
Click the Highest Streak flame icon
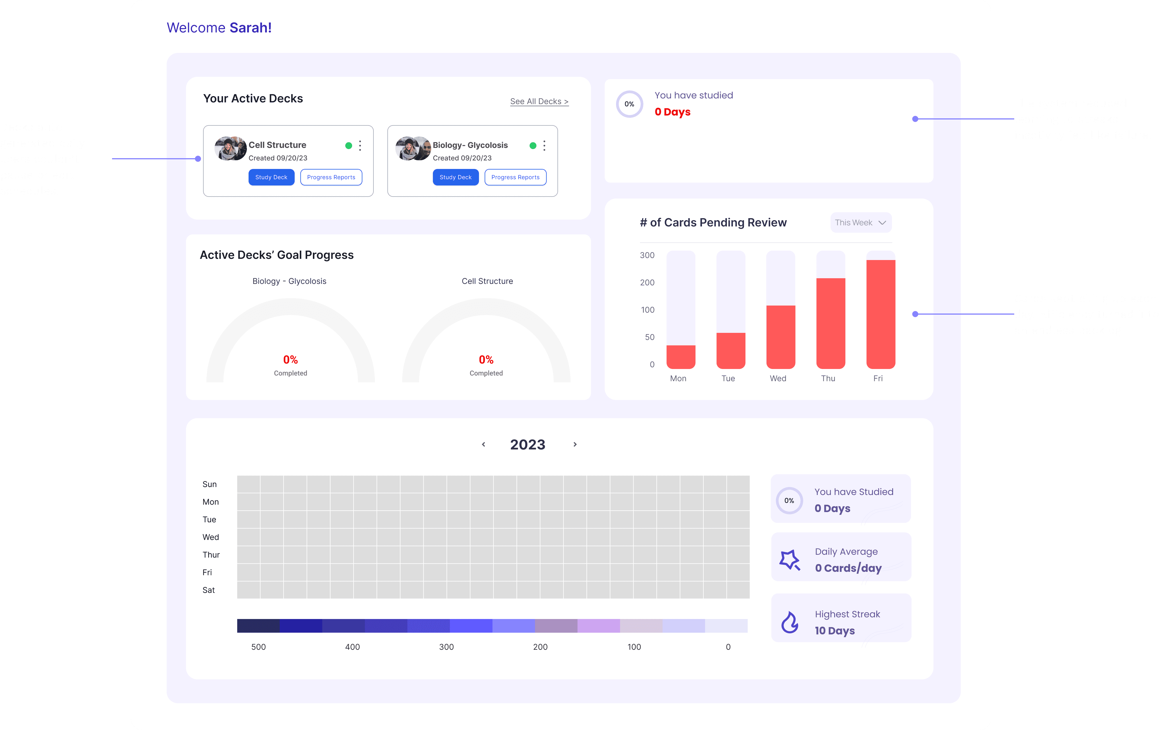(790, 622)
